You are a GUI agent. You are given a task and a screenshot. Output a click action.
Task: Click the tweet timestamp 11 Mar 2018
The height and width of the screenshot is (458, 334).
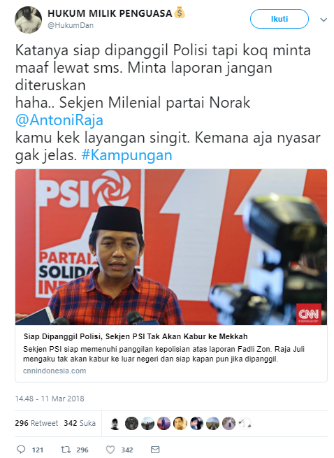[x=50, y=399]
